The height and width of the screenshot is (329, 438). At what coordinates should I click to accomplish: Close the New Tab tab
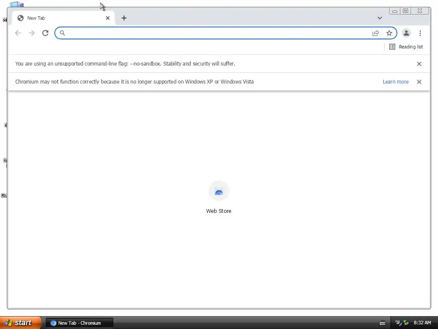click(x=108, y=18)
